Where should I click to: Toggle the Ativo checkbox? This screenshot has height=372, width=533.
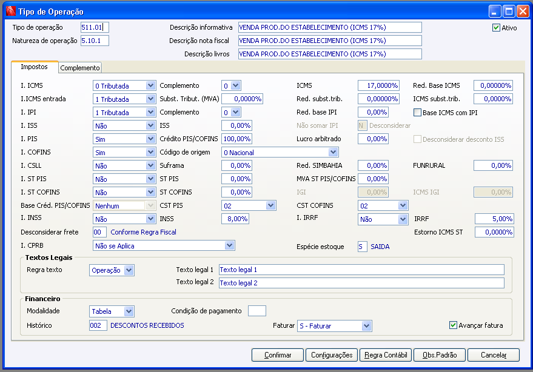pyautogui.click(x=496, y=28)
